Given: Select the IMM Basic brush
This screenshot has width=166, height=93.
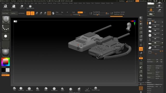Looking at the screenshot, I should coord(87,89).
